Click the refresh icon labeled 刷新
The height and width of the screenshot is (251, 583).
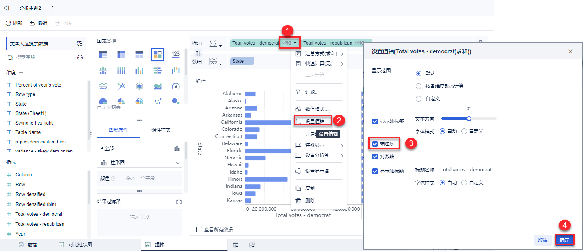point(8,23)
